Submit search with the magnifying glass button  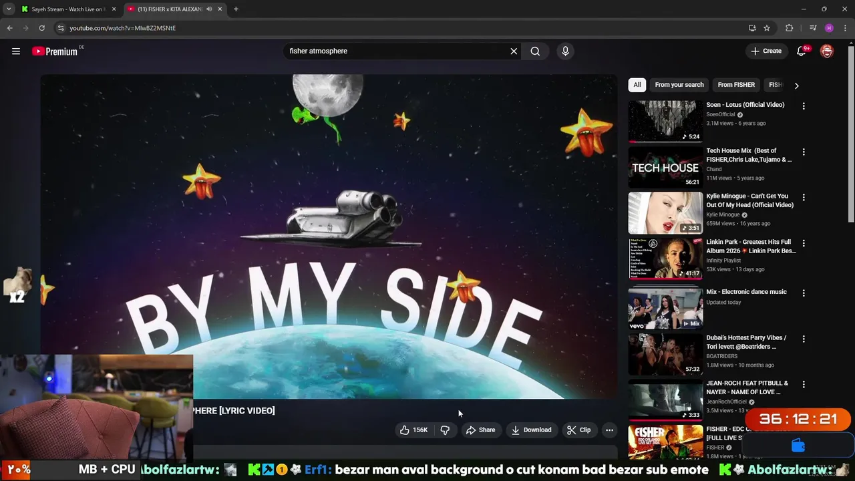[535, 51]
